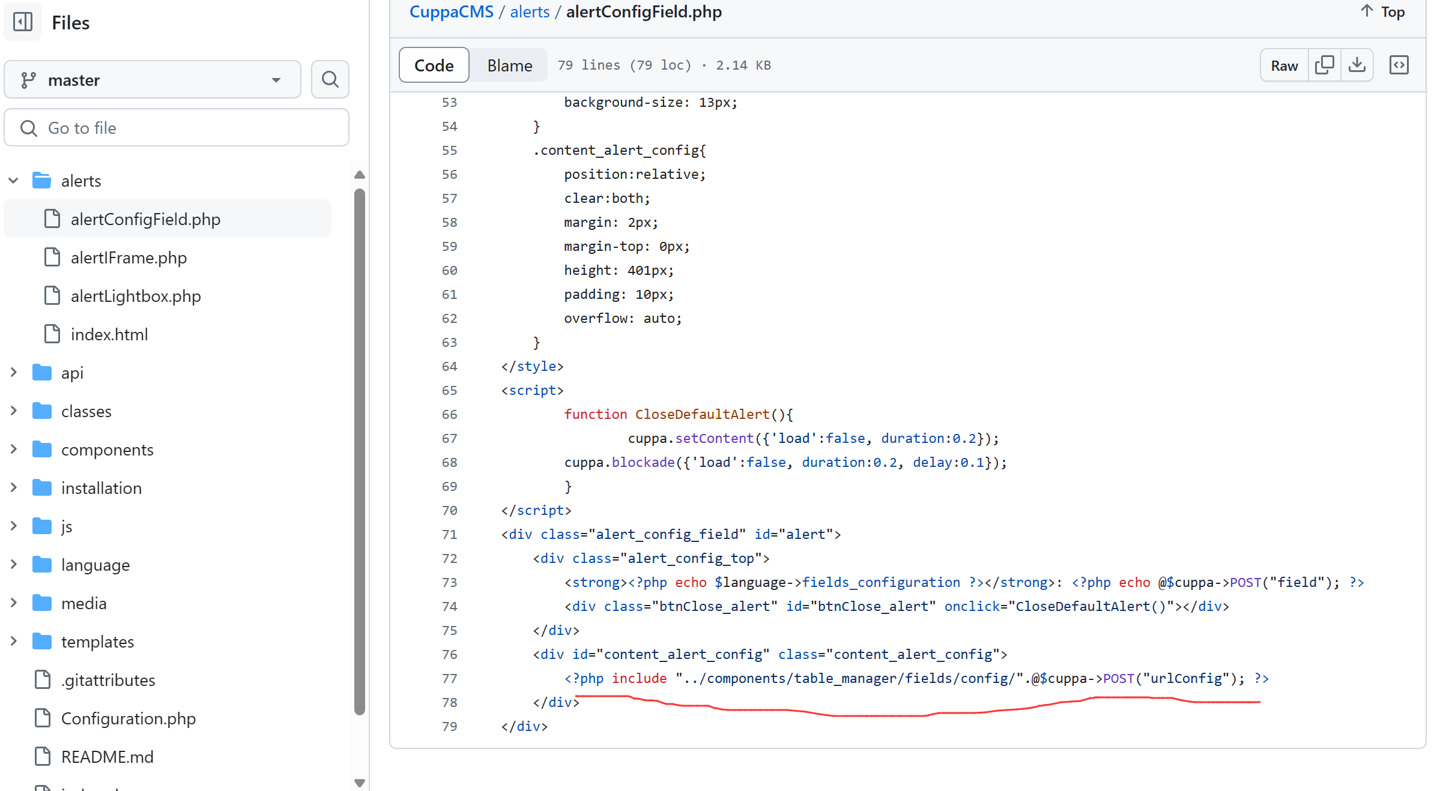Expand the components folder chevron
The image size is (1440, 791).
(13, 450)
